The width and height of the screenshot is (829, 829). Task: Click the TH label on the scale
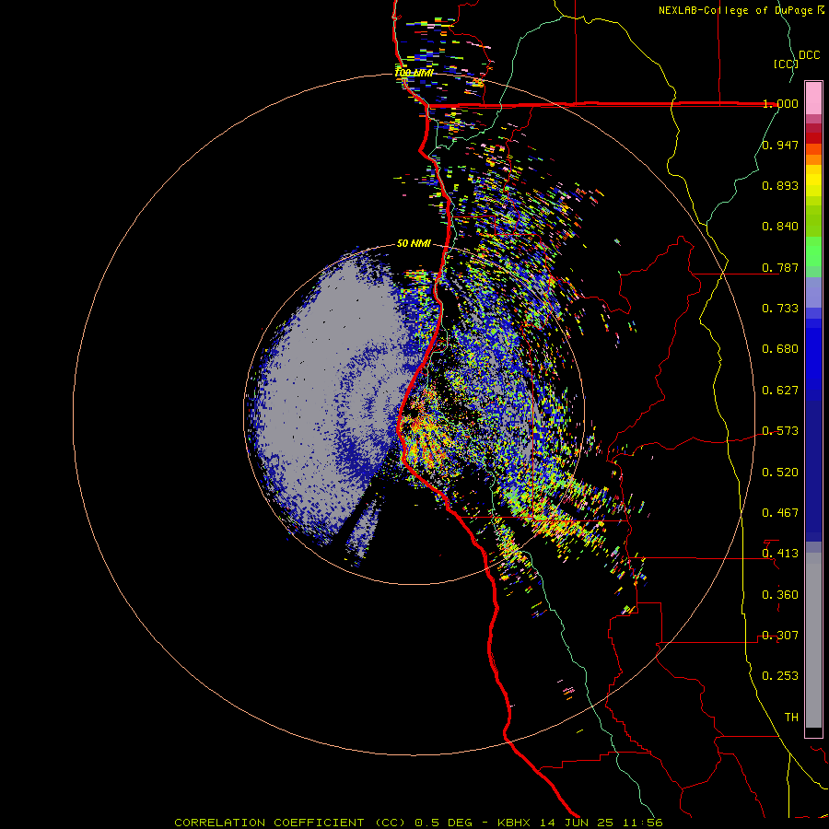coord(791,718)
